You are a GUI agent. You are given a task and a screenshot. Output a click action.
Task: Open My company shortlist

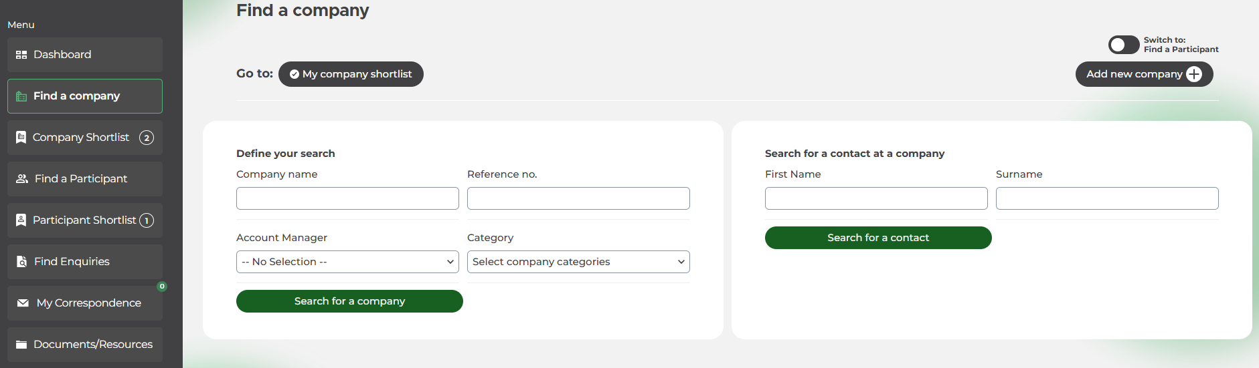pyautogui.click(x=351, y=74)
